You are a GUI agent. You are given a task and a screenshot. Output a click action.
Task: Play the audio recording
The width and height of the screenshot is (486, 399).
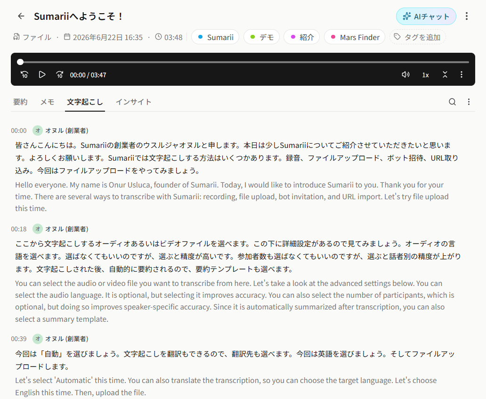(x=42, y=75)
